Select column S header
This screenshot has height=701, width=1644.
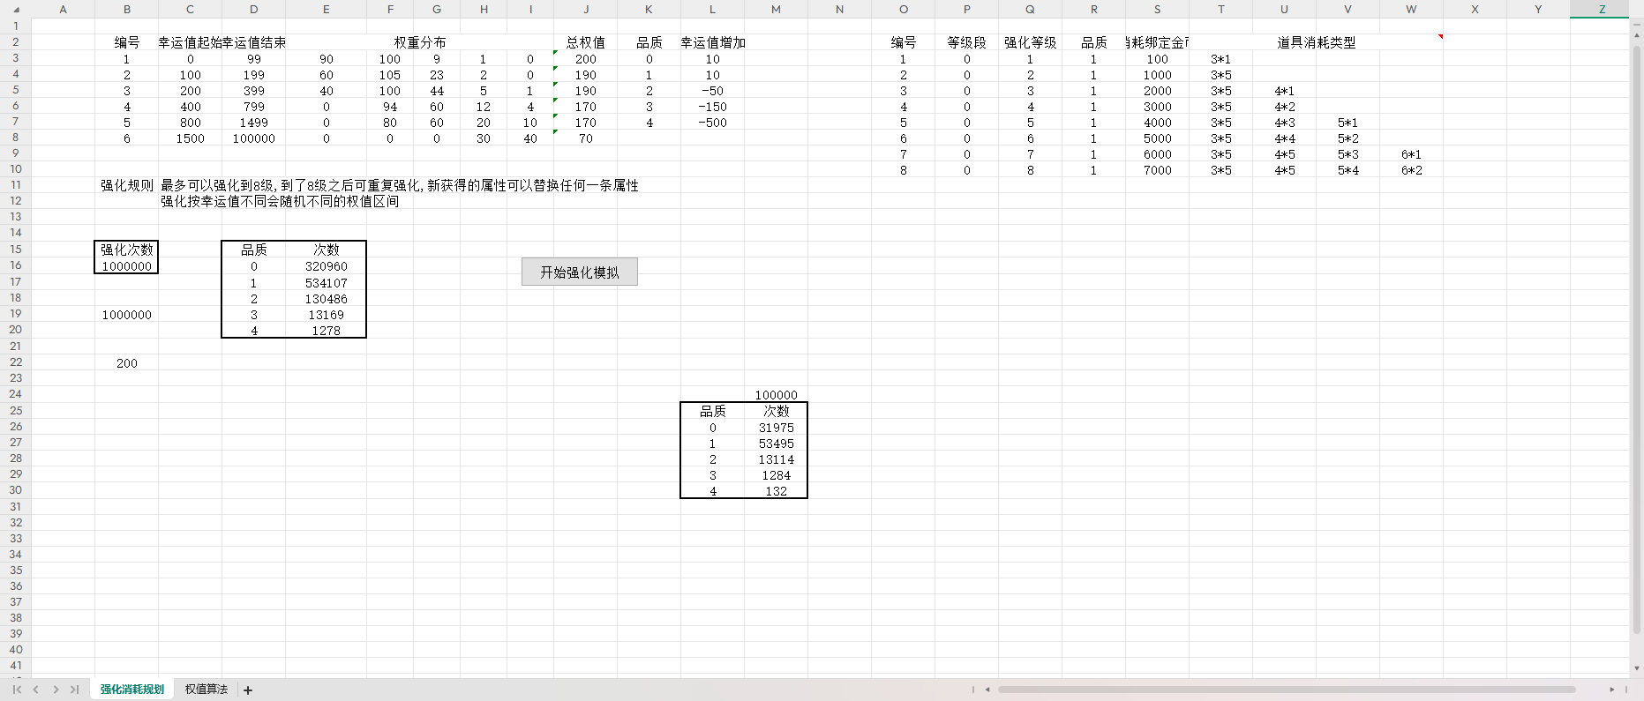tap(1157, 9)
